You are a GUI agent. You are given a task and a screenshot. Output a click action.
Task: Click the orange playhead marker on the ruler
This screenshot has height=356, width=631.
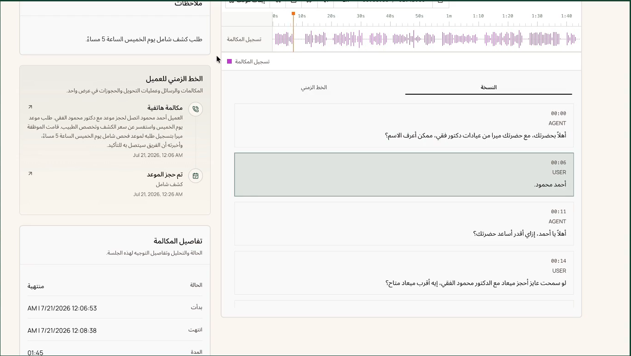point(293,14)
